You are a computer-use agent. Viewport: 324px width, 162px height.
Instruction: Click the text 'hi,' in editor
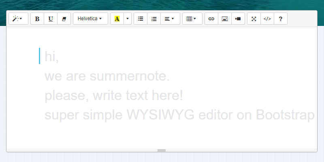(x=52, y=56)
